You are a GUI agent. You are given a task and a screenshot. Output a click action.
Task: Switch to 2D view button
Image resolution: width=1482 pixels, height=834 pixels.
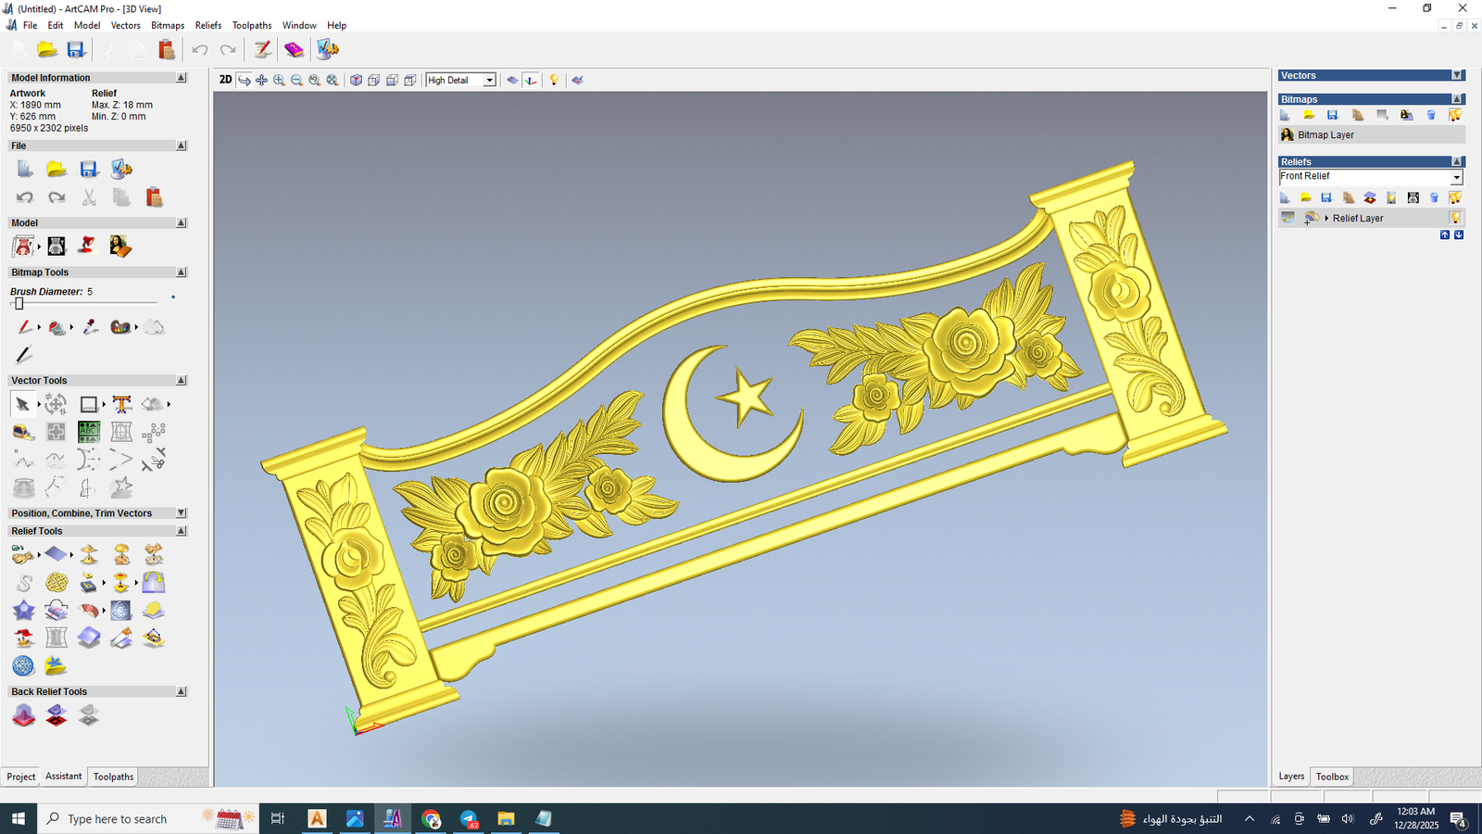coord(225,80)
